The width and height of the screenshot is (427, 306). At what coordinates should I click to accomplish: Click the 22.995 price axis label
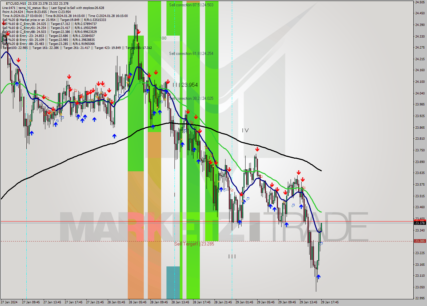point(420,298)
